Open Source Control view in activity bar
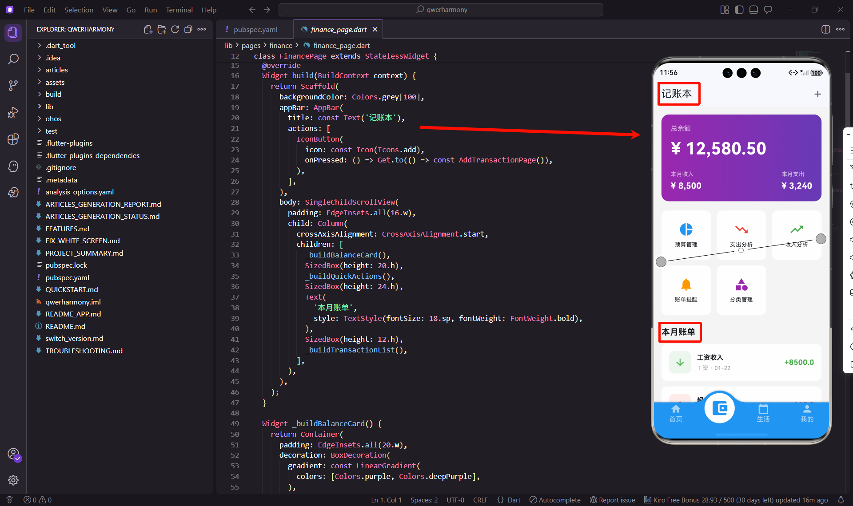The image size is (853, 506). tap(13, 85)
